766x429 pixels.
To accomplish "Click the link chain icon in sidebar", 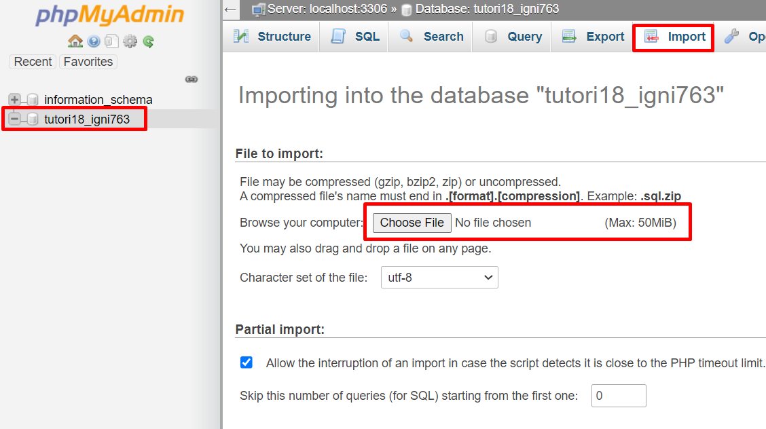I will coord(191,79).
